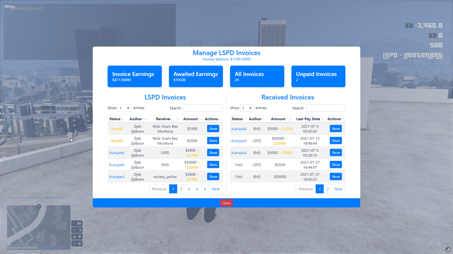Screen dimensions: 453x254
Task: Click the LSPD - Lieutenant job label
Action: point(413,55)
